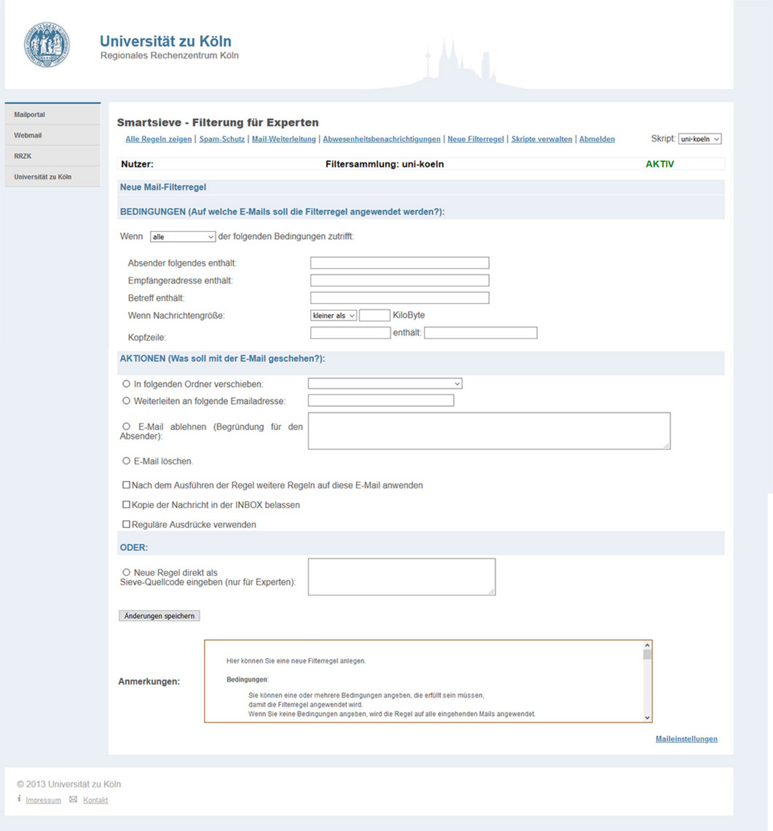Open RRZK in the sidebar
The height and width of the screenshot is (831, 773).
click(x=53, y=156)
